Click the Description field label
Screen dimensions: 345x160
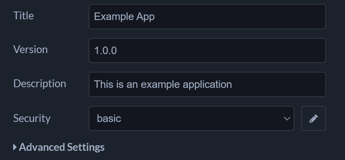click(x=40, y=84)
